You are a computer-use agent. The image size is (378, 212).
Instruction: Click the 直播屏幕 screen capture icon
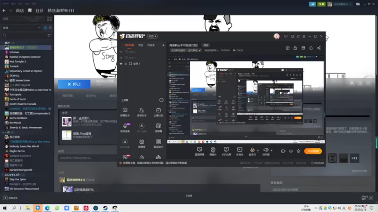199,149
